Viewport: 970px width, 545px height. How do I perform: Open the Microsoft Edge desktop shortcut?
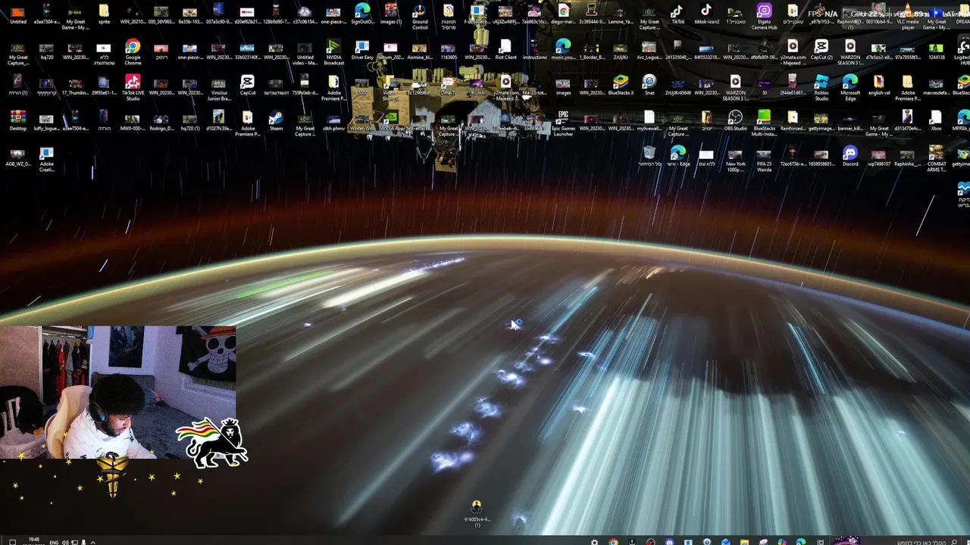850,89
